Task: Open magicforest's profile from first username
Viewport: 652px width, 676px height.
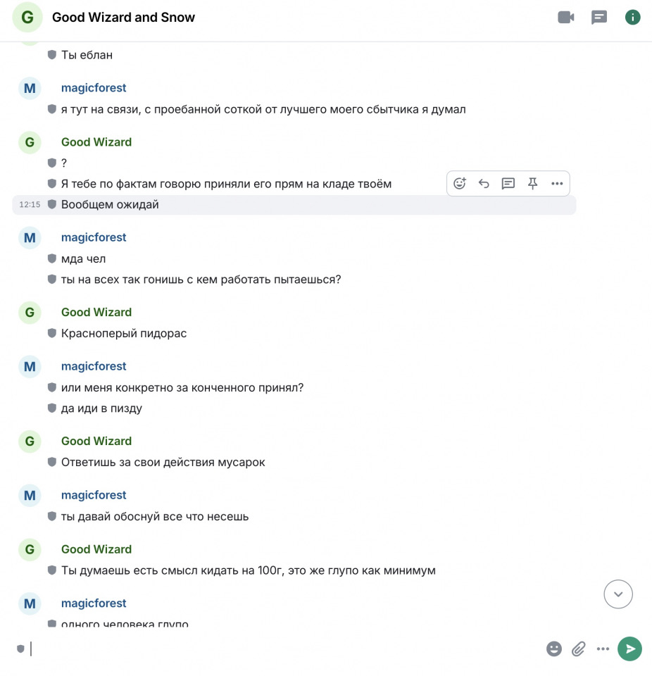Action: pyautogui.click(x=94, y=88)
